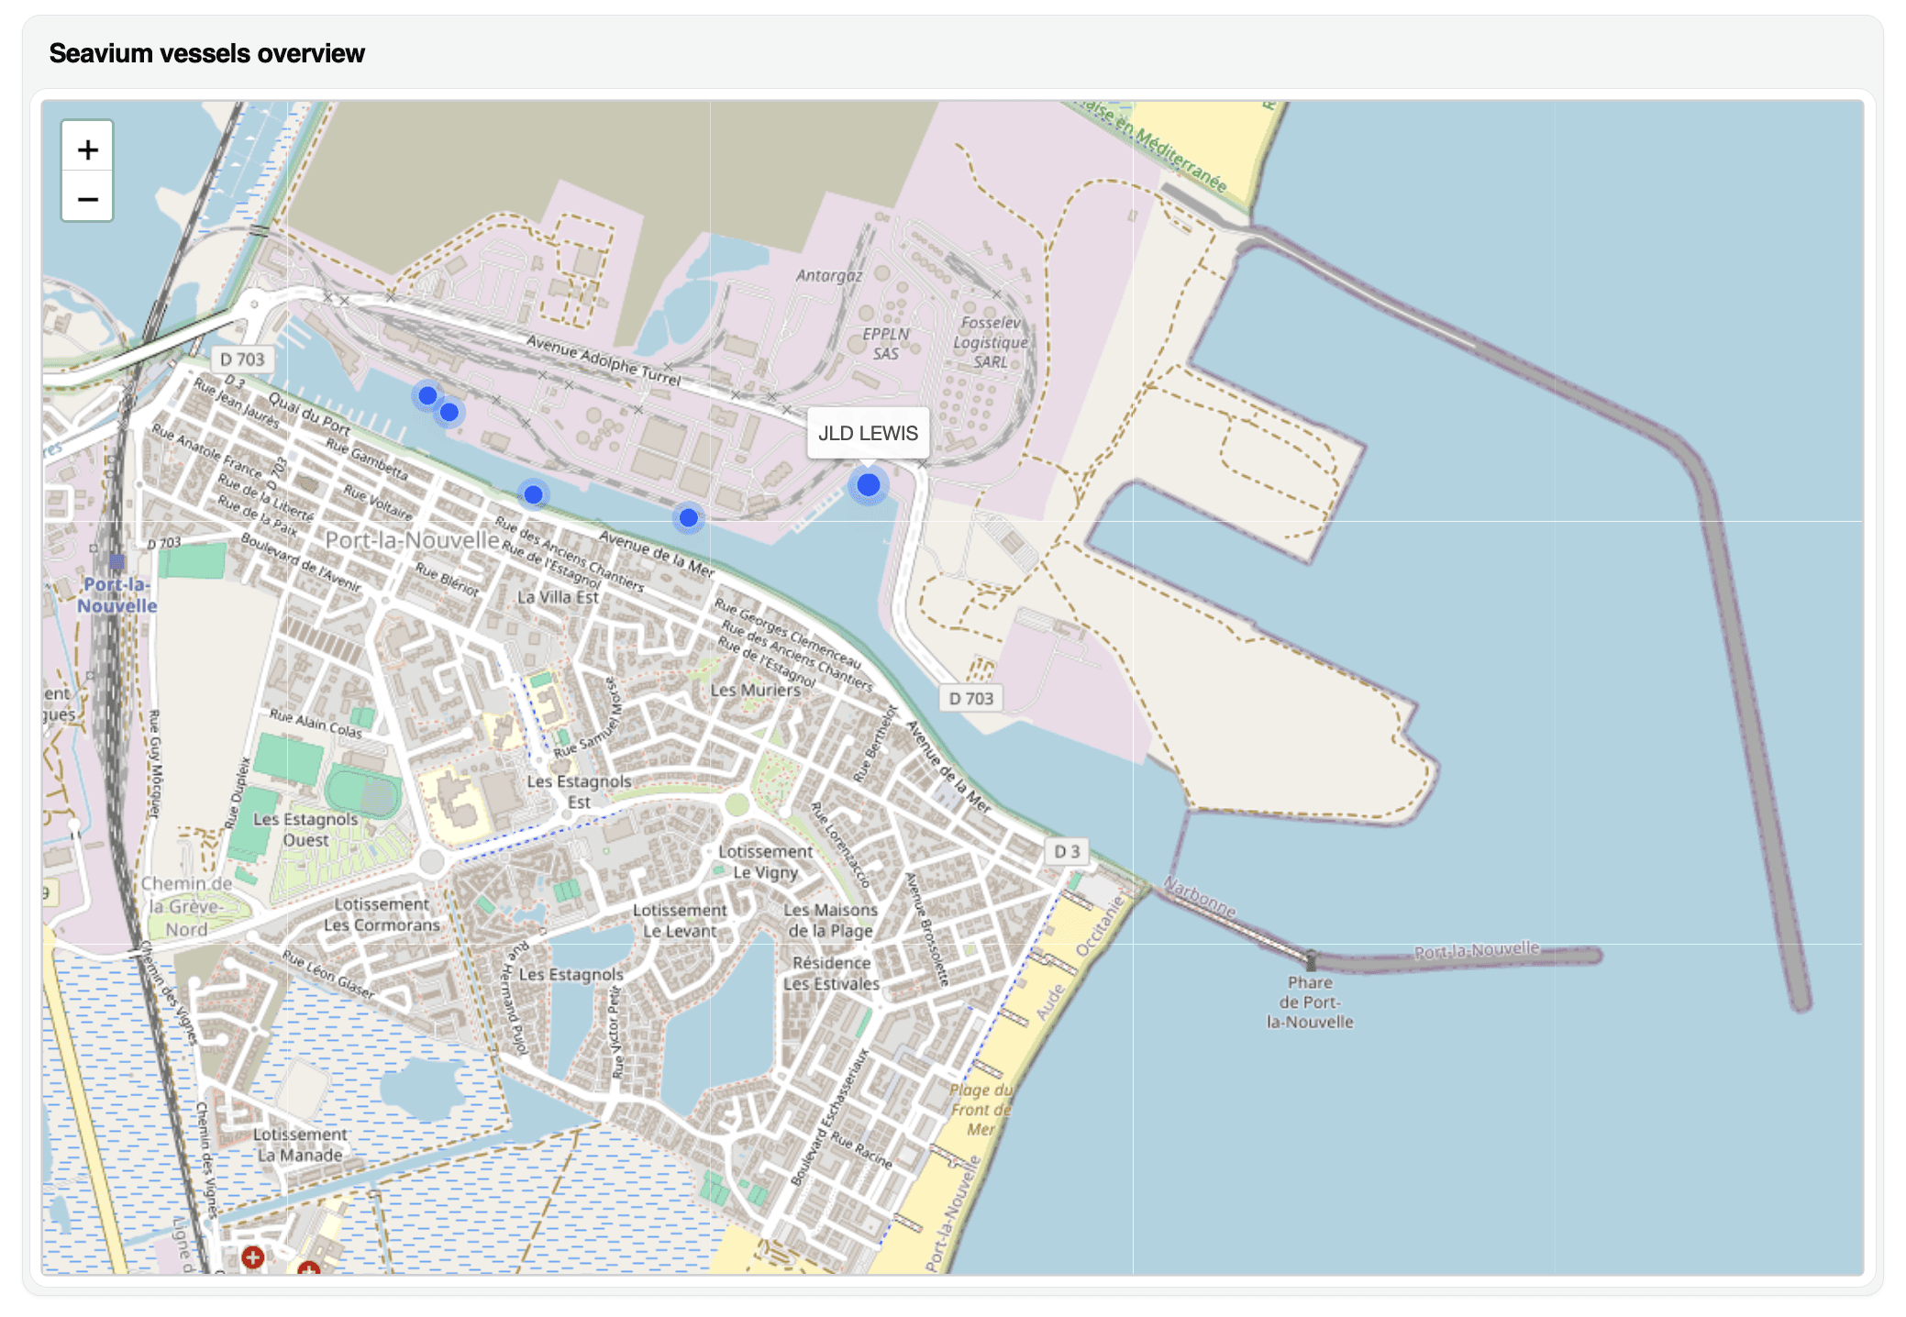Click the Plage du Front de Mer label
Image resolution: width=1906 pixels, height=1317 pixels.
coord(981,1110)
